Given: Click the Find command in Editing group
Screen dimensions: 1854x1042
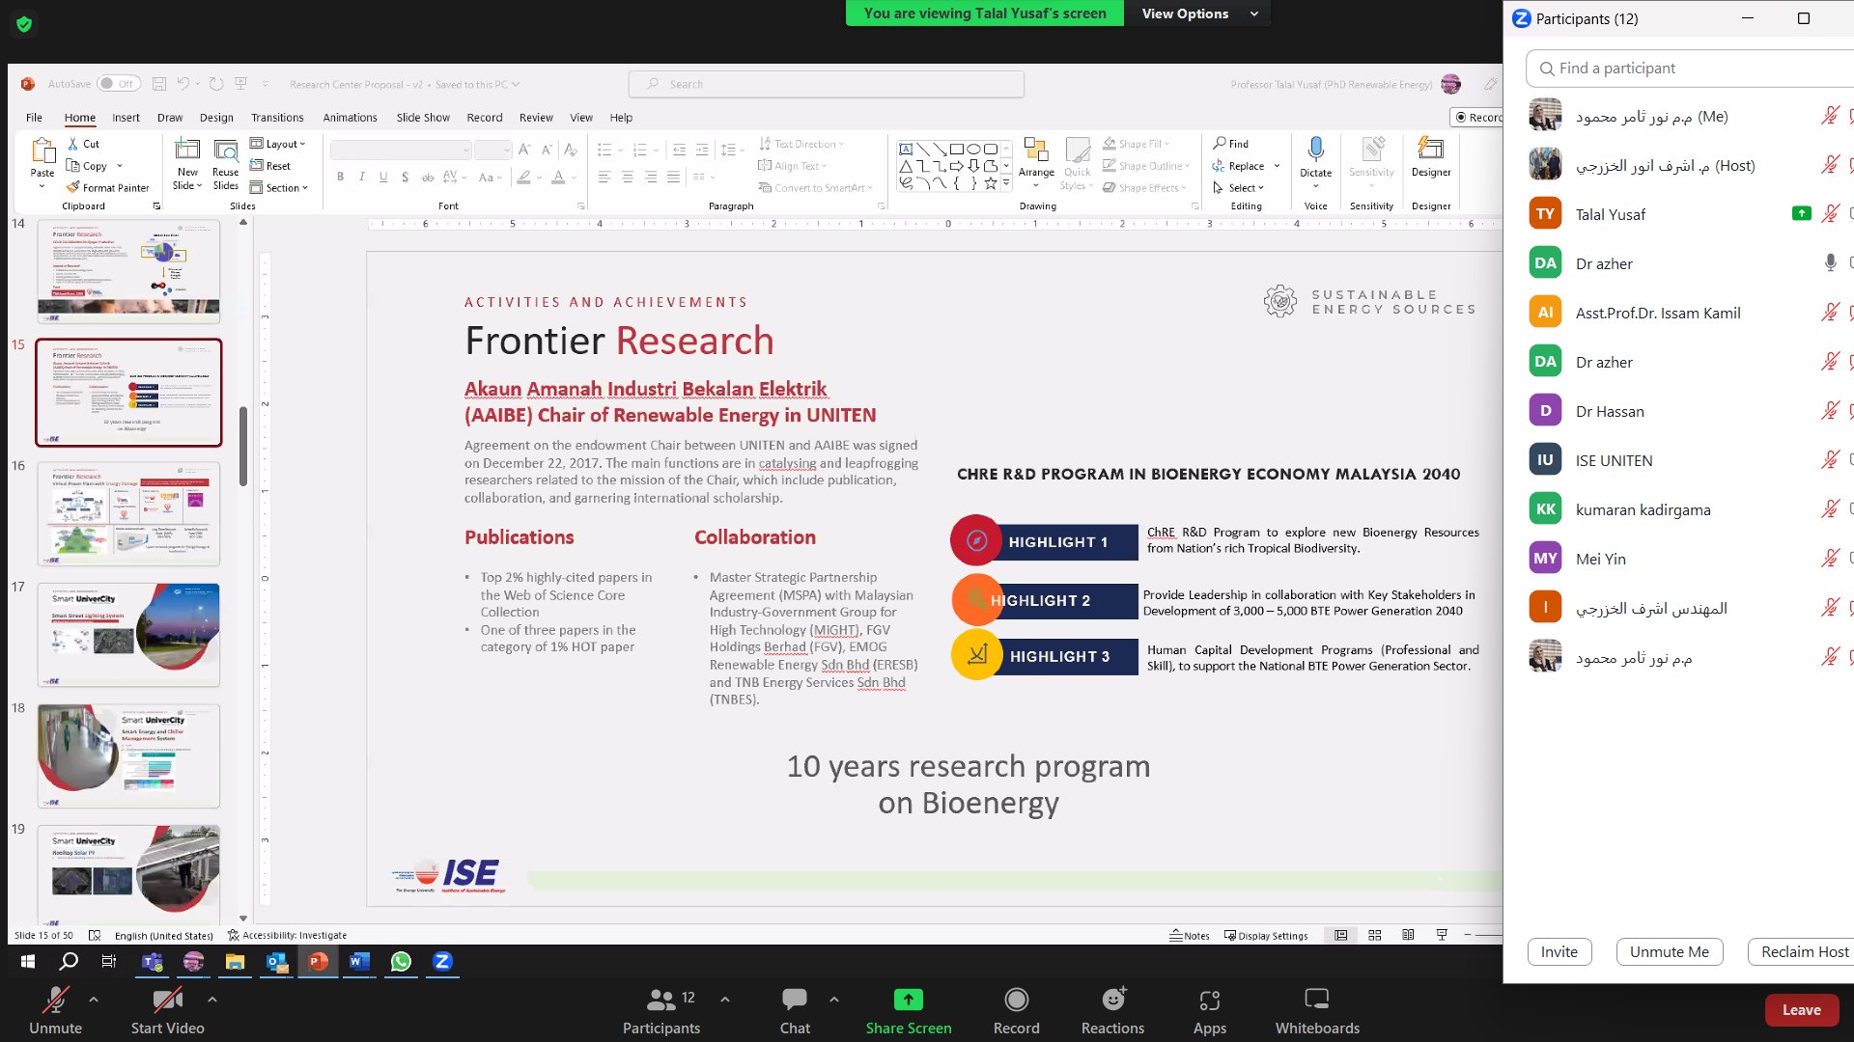Looking at the screenshot, I should [1231, 144].
